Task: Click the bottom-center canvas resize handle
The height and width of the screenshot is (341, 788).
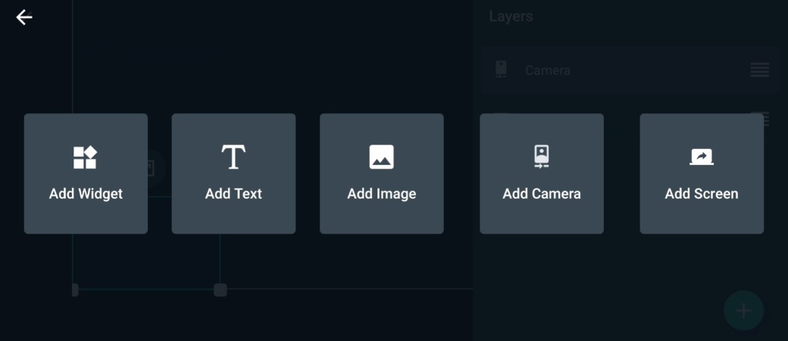Action: (220, 290)
